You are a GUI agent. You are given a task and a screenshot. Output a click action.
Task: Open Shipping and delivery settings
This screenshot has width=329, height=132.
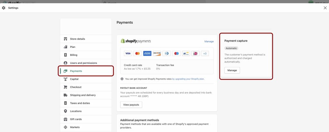click(x=86, y=95)
